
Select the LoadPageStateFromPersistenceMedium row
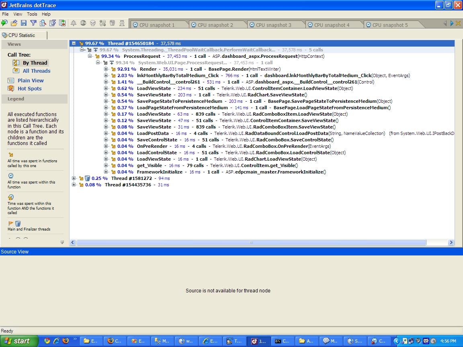pos(264,108)
